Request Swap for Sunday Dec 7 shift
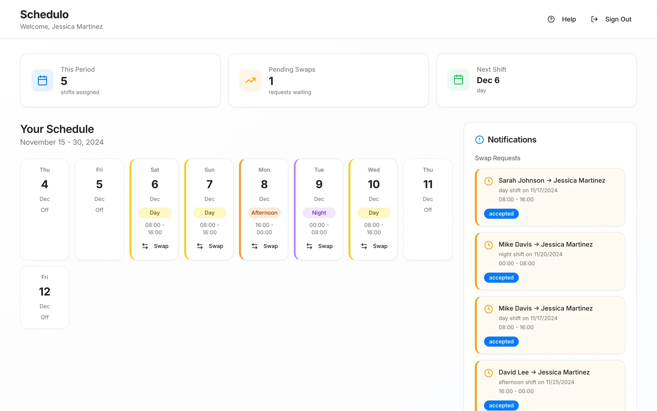The height and width of the screenshot is (411, 657). (x=210, y=246)
